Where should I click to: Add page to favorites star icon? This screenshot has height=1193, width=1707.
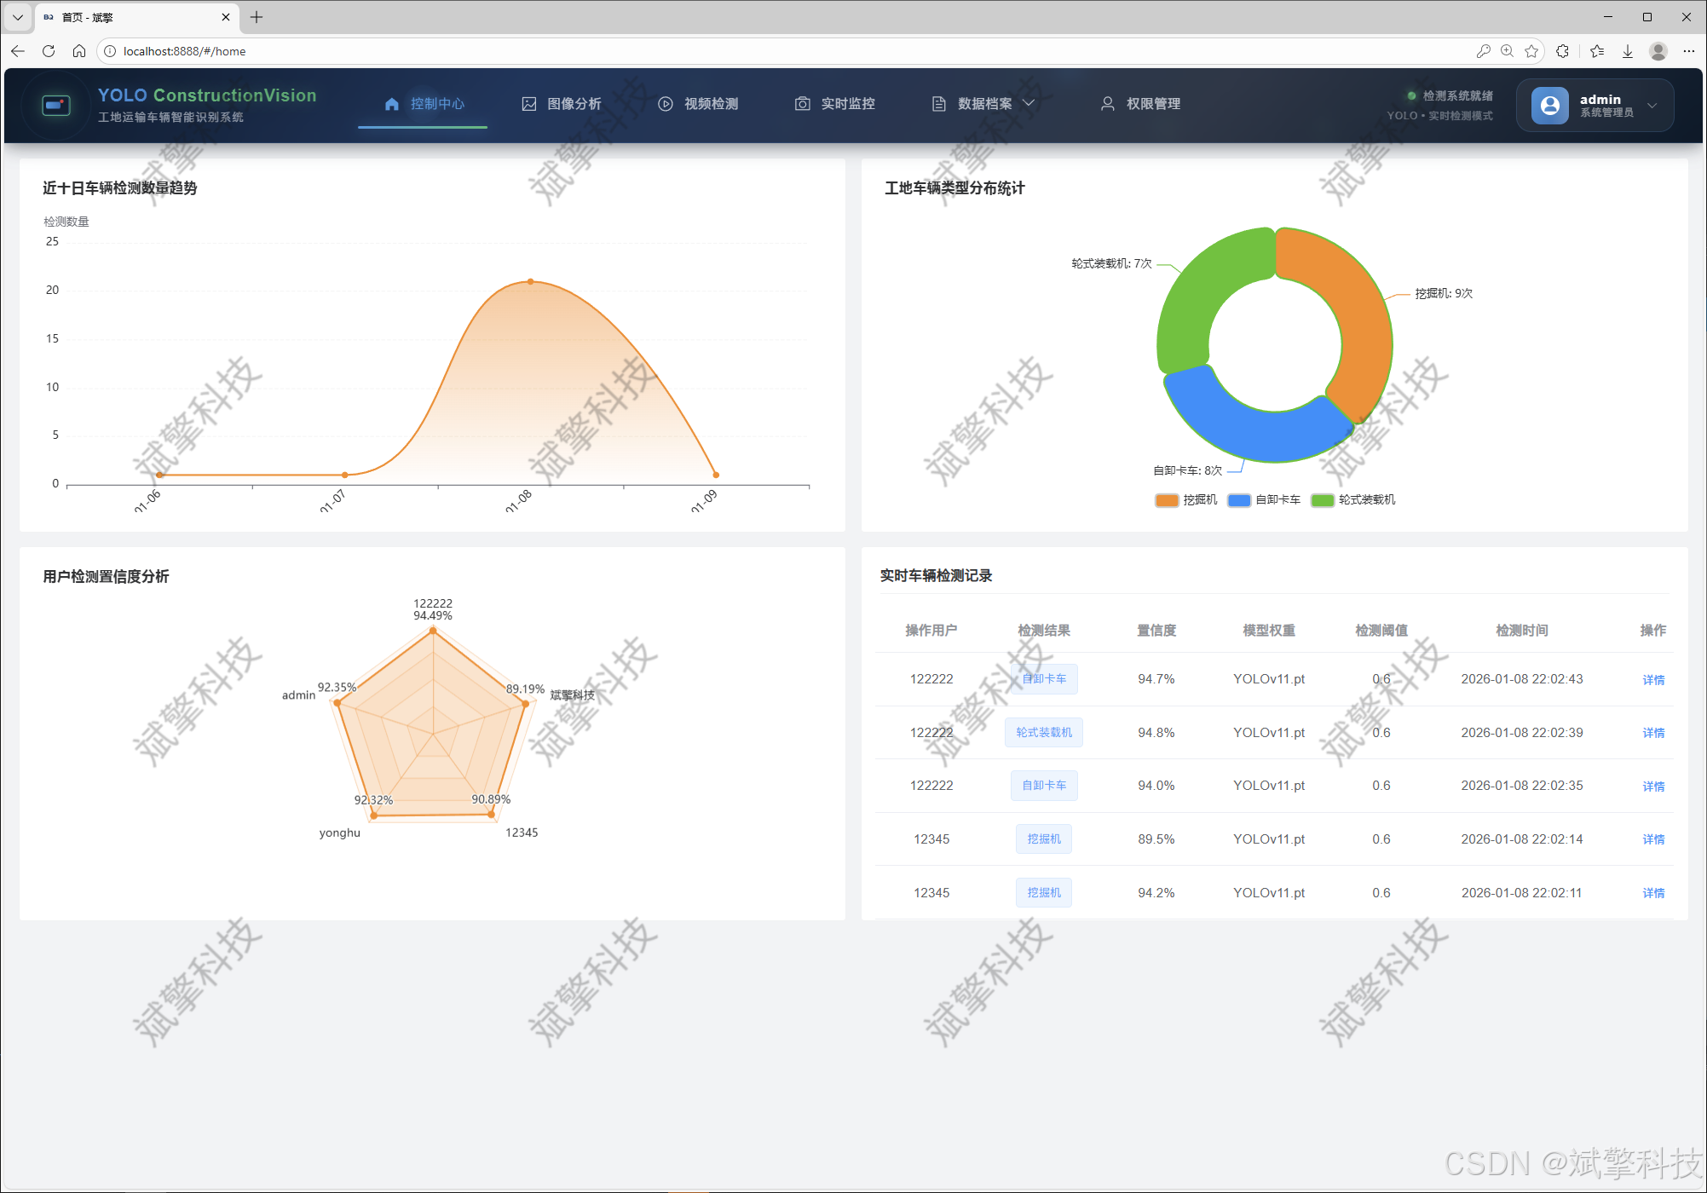point(1531,51)
